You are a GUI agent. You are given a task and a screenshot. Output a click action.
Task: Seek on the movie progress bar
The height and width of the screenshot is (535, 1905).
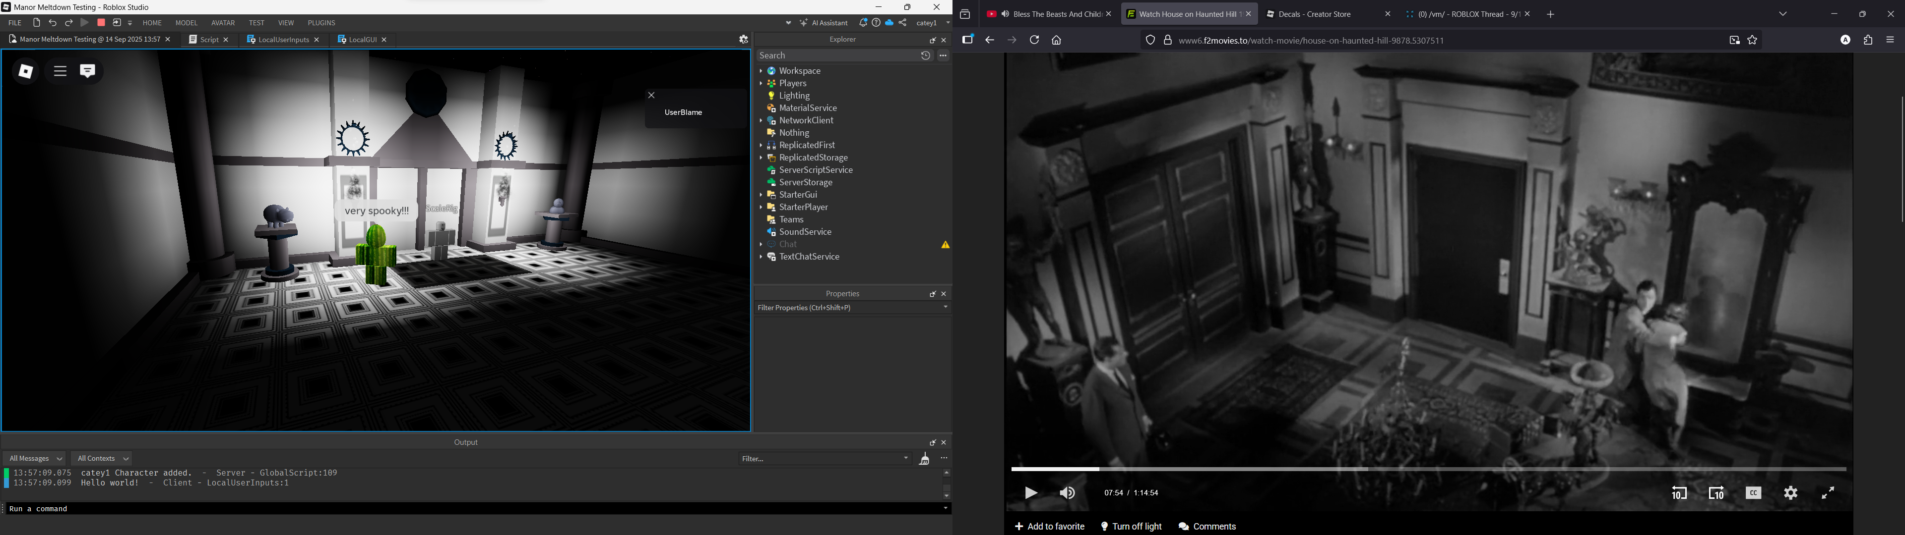[x=1428, y=469]
